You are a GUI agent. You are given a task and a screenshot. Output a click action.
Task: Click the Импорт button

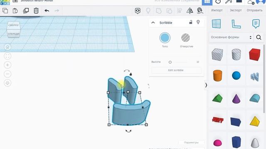coord(217,10)
